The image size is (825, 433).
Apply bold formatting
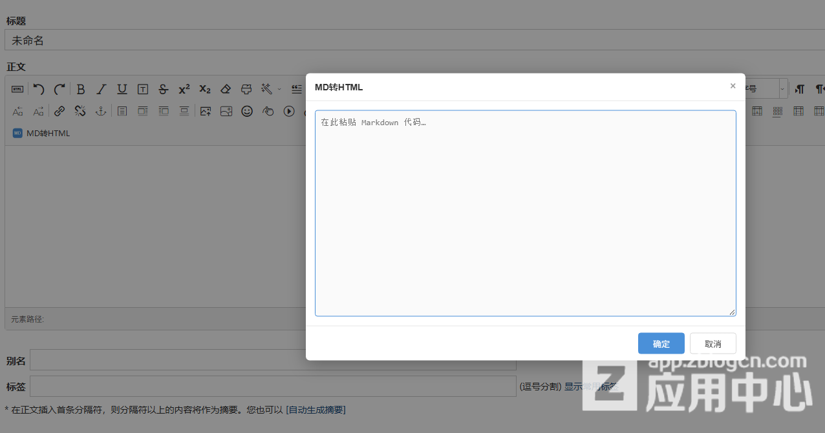click(81, 89)
